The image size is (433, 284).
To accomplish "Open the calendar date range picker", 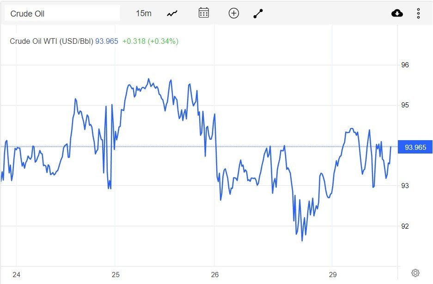I will point(204,13).
